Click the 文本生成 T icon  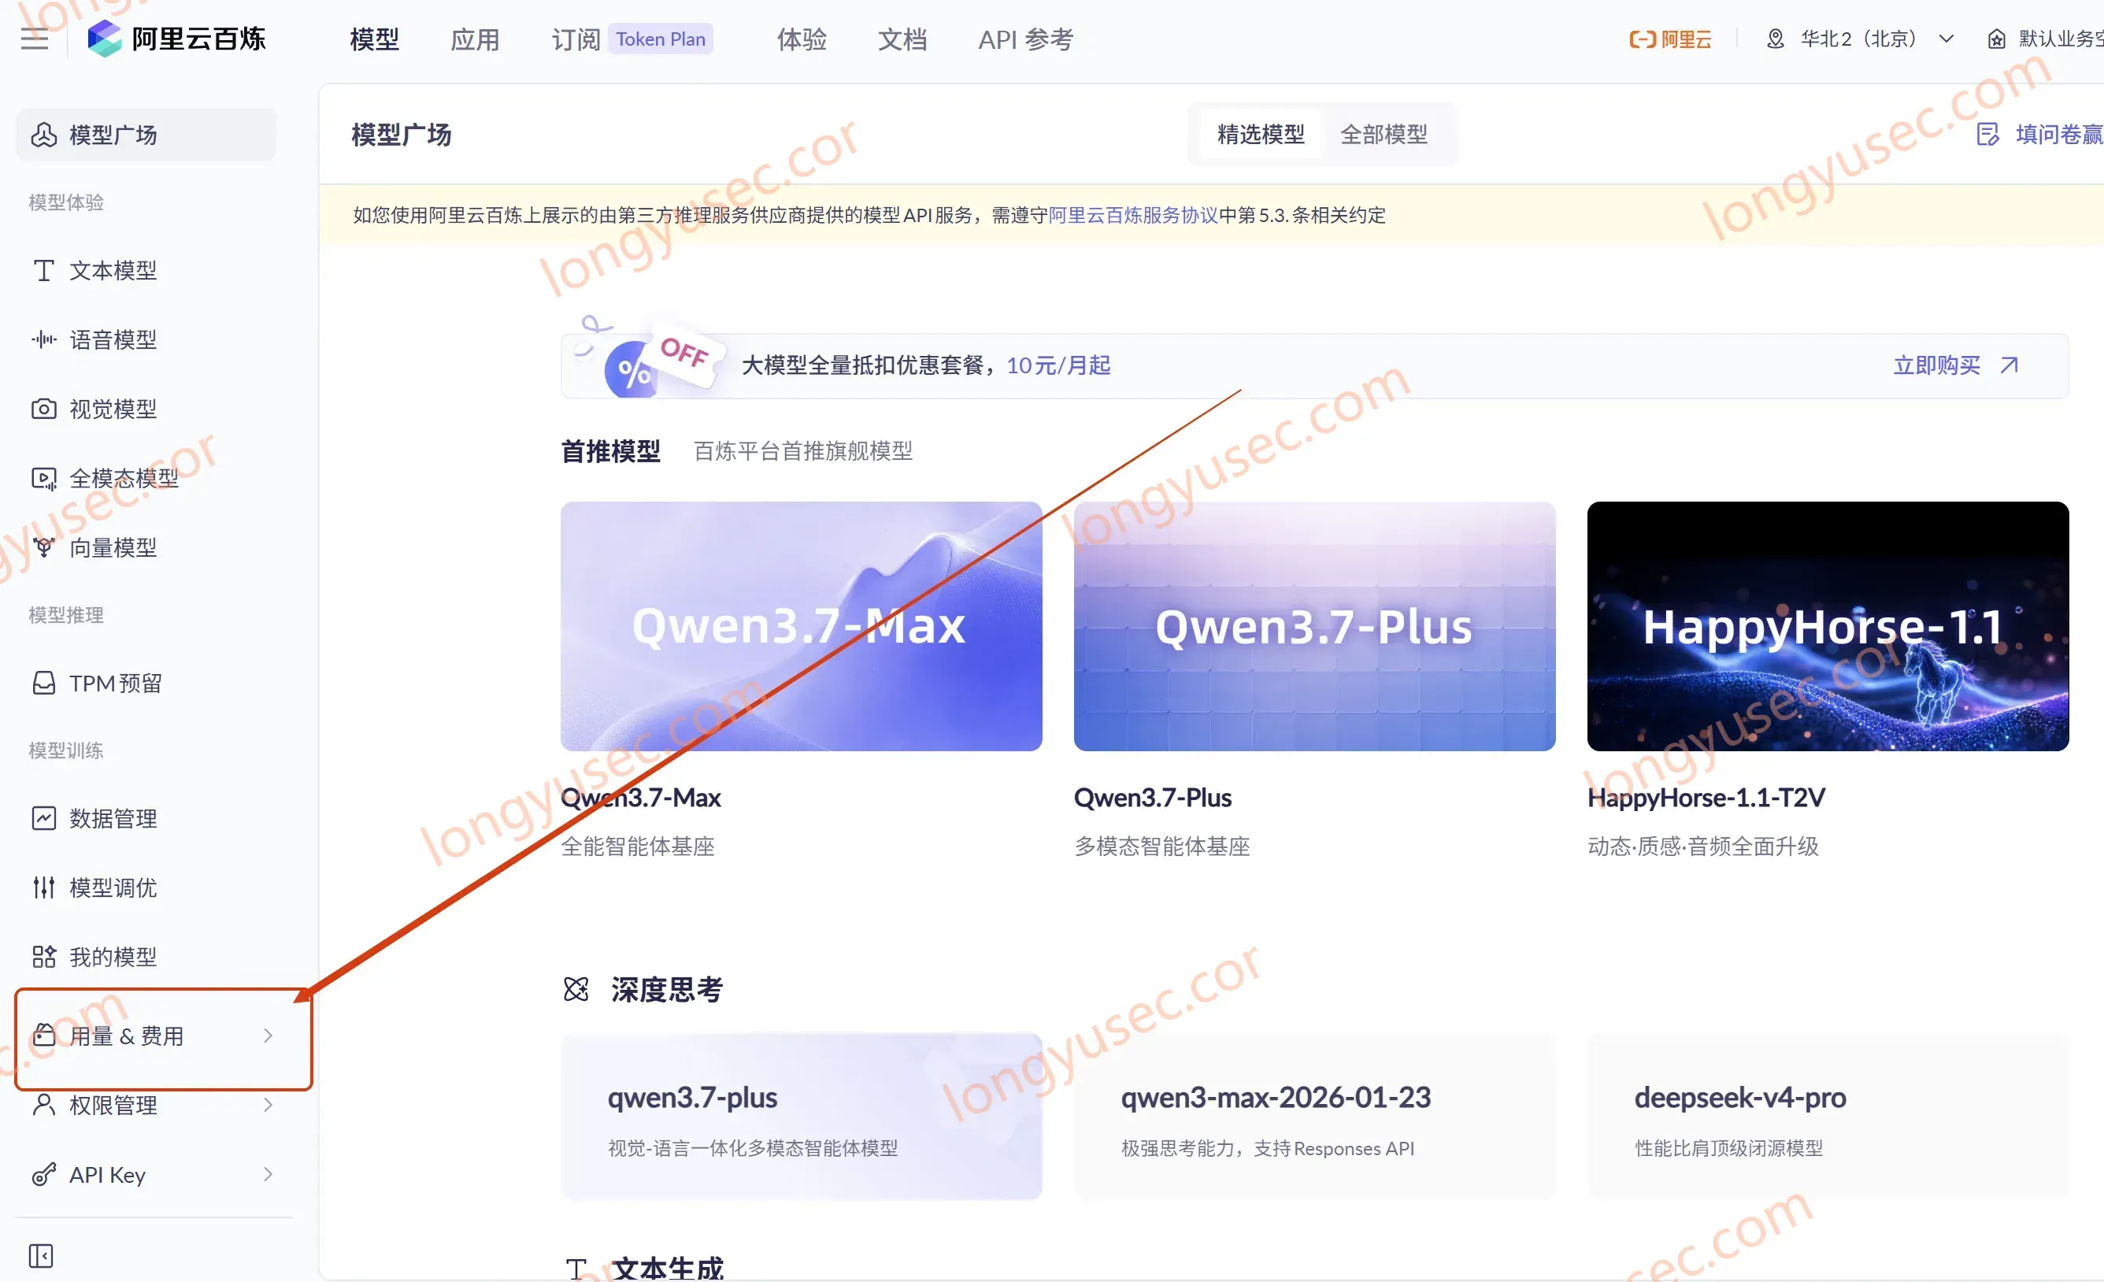[x=576, y=1269]
